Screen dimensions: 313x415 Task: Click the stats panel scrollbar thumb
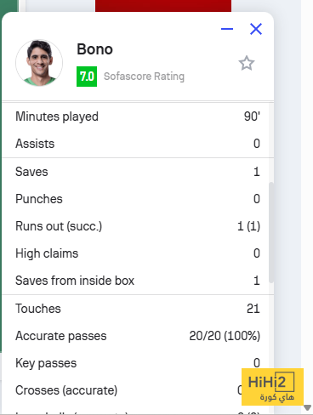pos(271,232)
